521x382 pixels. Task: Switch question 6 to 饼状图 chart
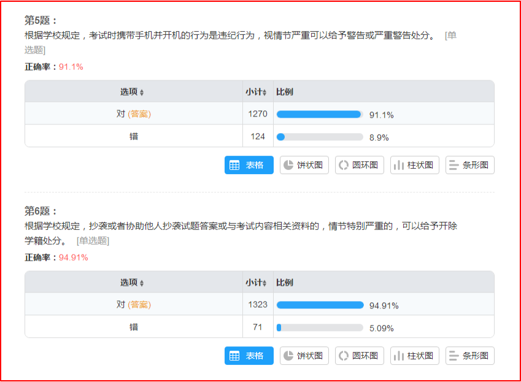point(304,356)
